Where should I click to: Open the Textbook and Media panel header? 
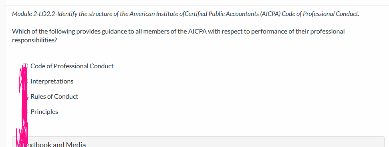(x=198, y=142)
